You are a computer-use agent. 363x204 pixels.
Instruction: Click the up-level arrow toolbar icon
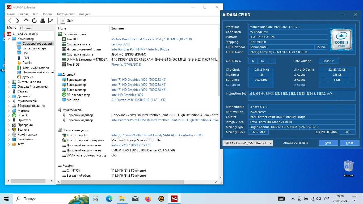click(26, 20)
